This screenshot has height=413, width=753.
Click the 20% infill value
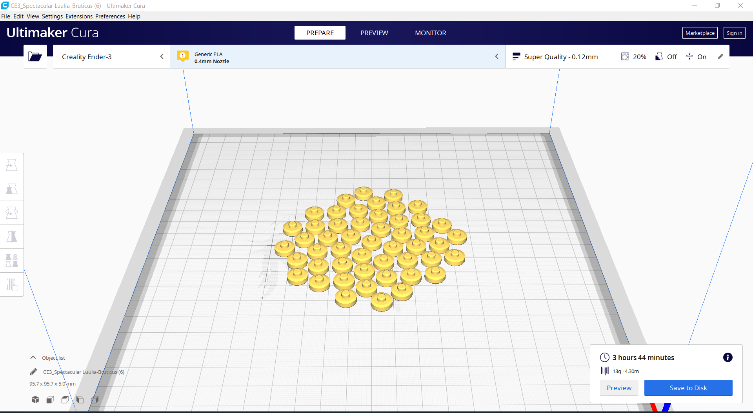pyautogui.click(x=639, y=57)
